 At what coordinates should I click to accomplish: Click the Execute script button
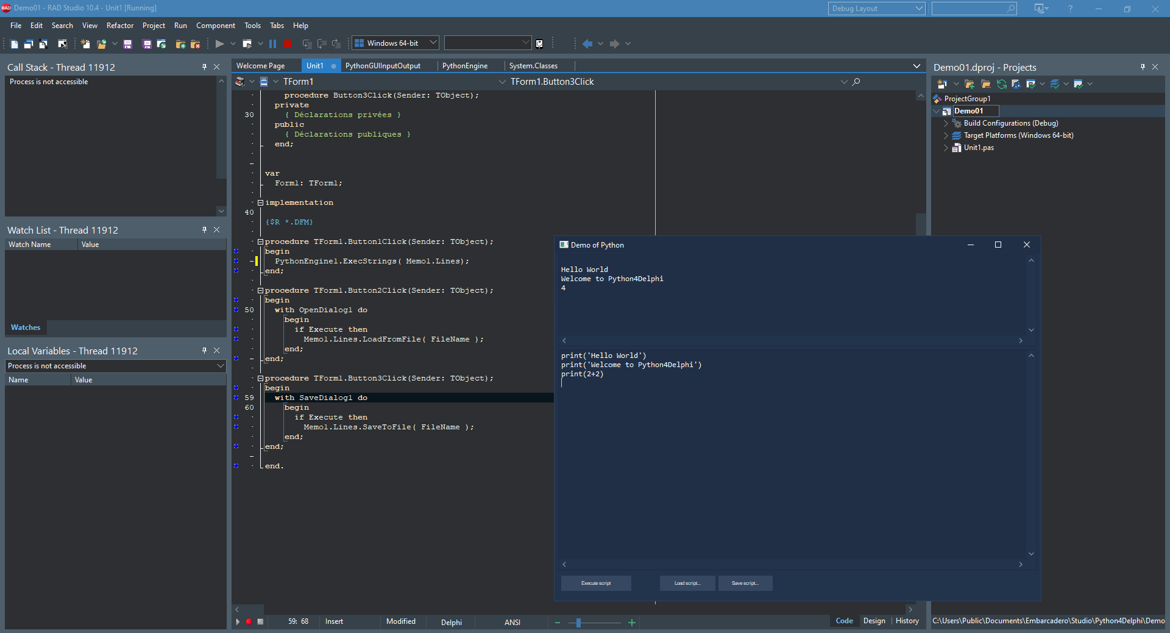[x=596, y=584]
